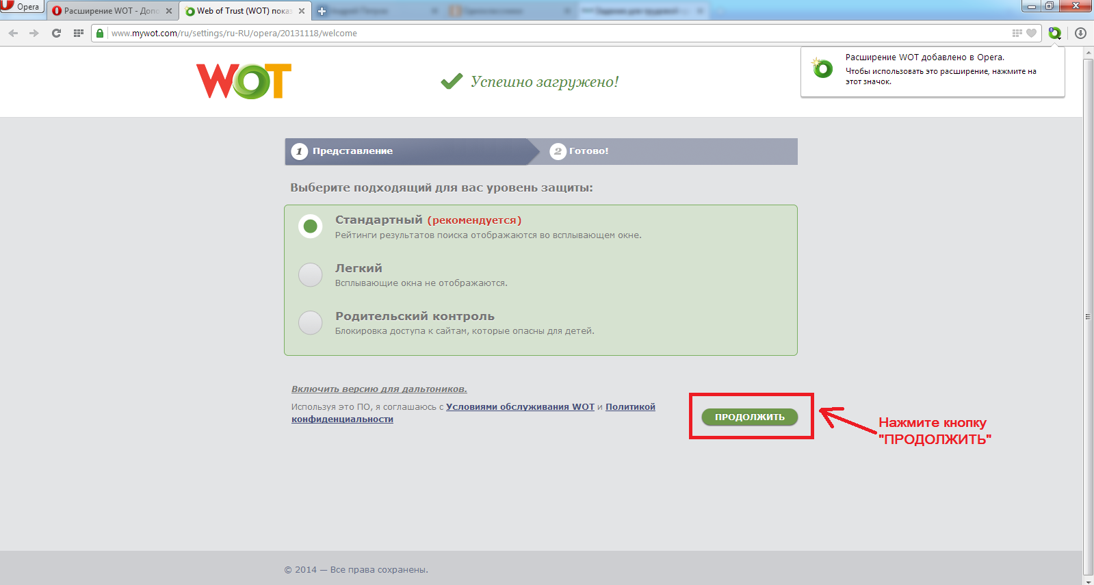Click the page vertical scrollbar
Viewport: 1094px width, 585px height.
[1088, 317]
